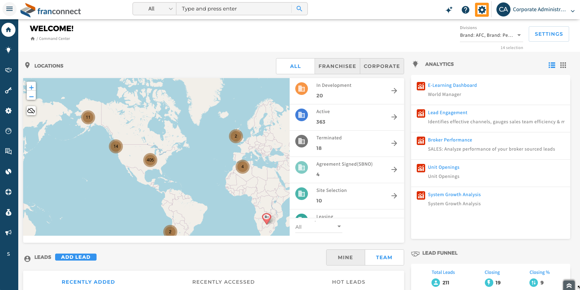
Task: Zoom in on the locations map
Action: tap(31, 88)
